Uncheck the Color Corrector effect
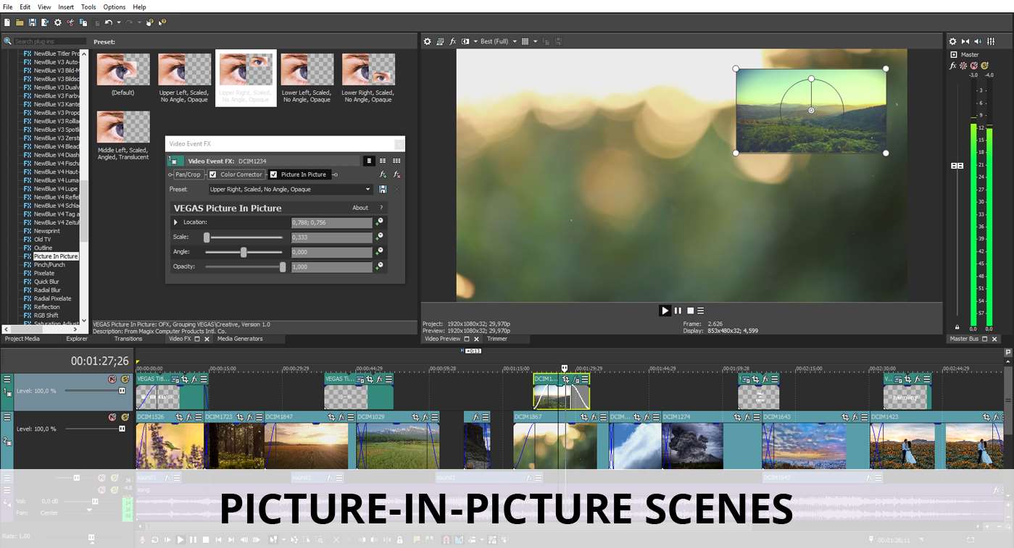Image resolution: width=1014 pixels, height=548 pixels. [213, 174]
